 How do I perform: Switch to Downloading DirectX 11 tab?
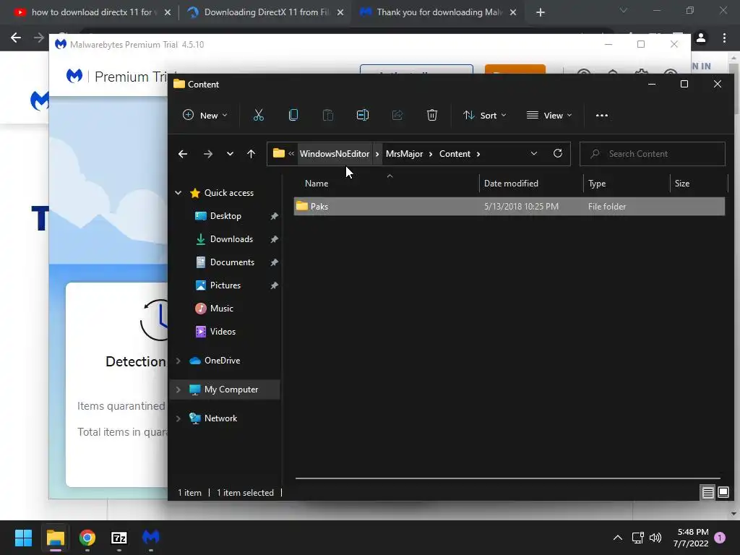coord(267,12)
